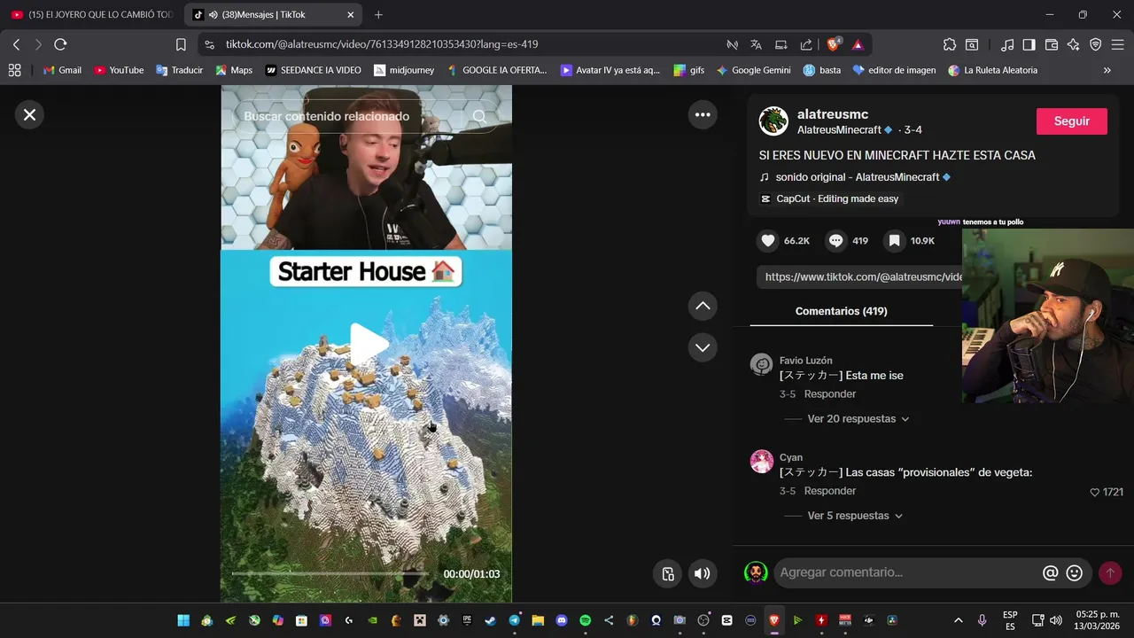Image resolution: width=1134 pixels, height=638 pixels.
Task: Mute the video with the speaker icon
Action: [x=702, y=573]
